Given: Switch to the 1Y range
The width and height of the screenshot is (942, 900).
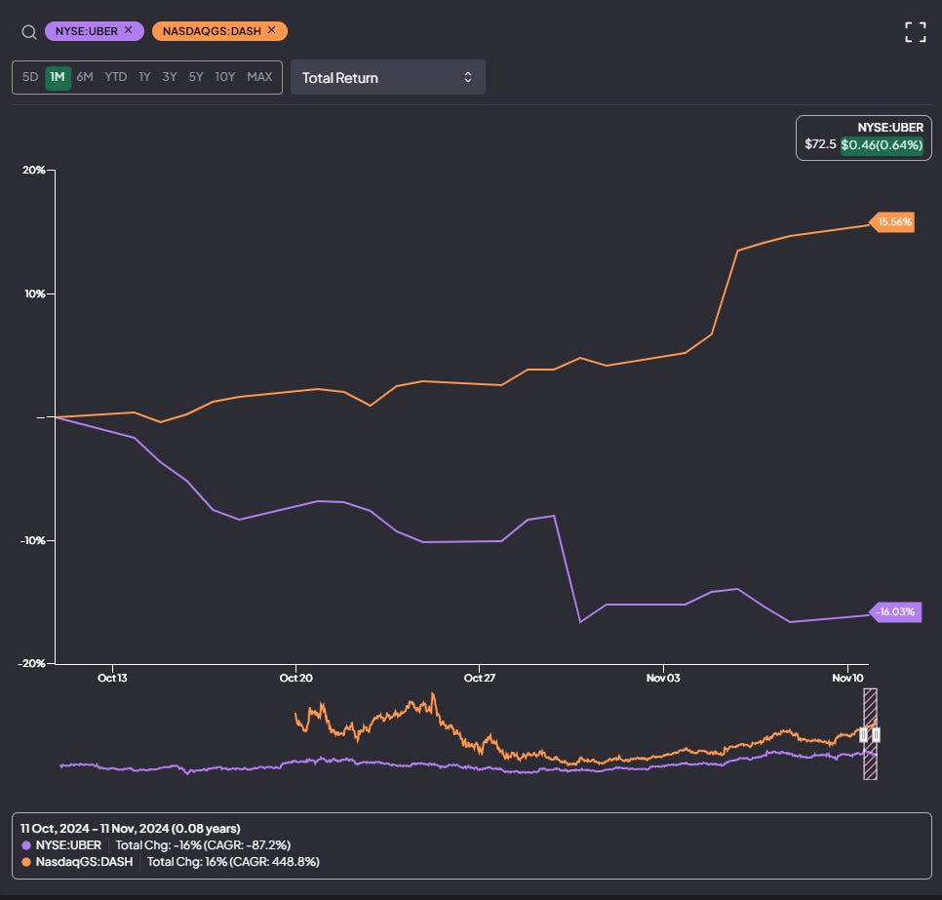Looking at the screenshot, I should point(144,77).
